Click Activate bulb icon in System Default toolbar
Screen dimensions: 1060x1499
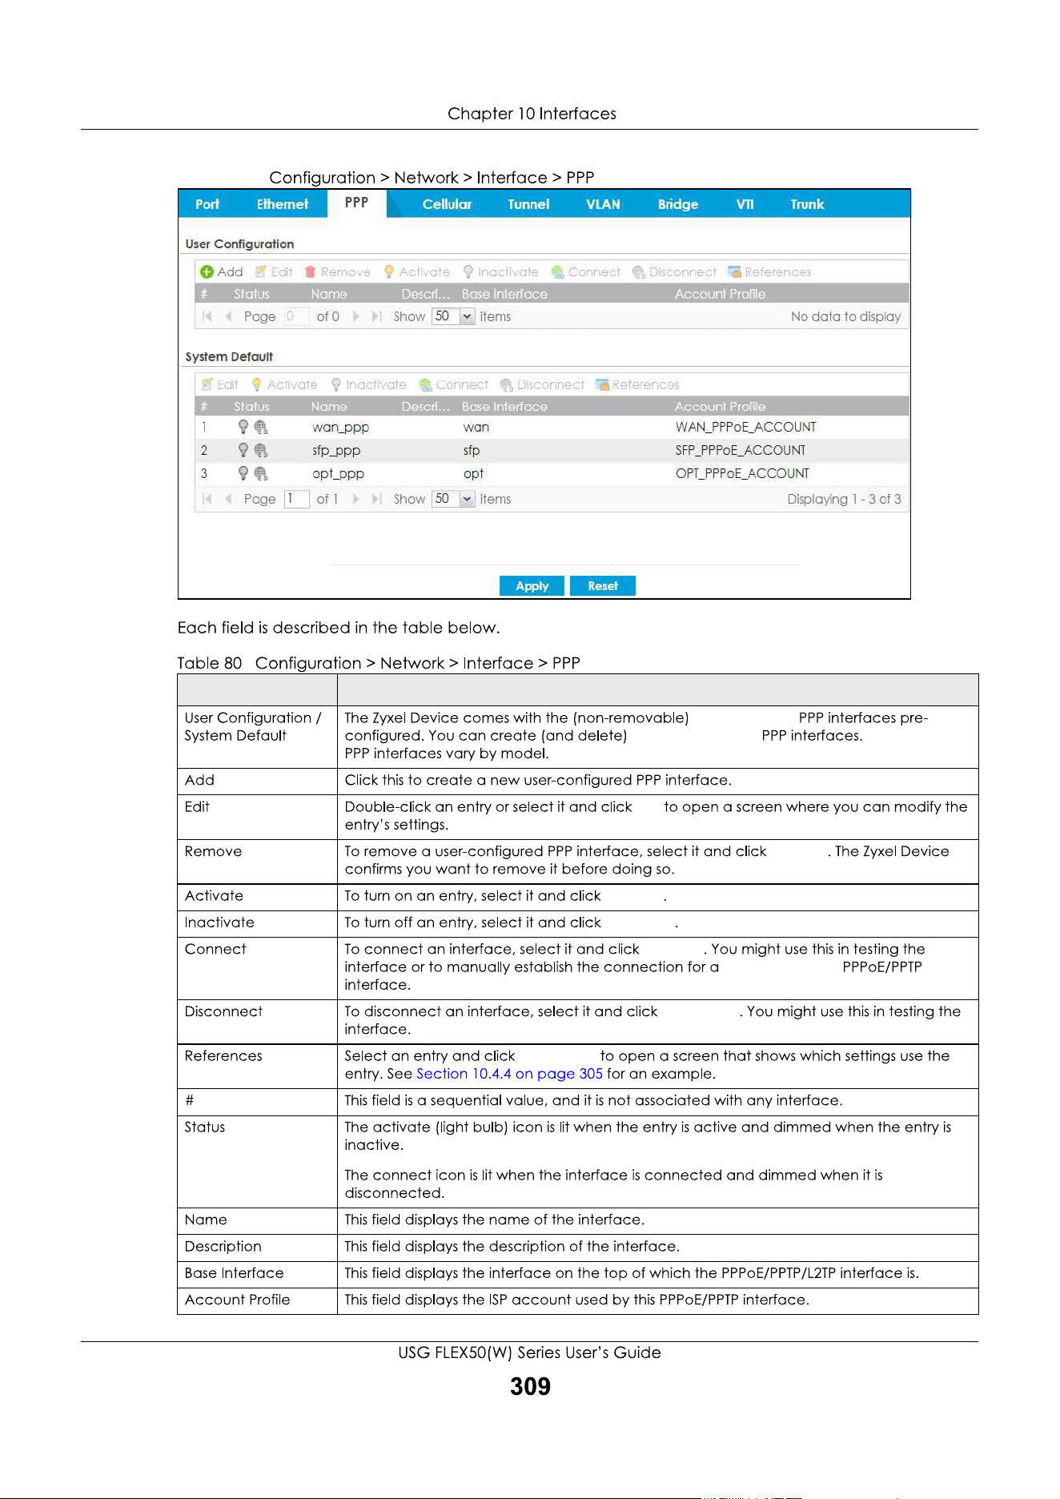pos(257,385)
